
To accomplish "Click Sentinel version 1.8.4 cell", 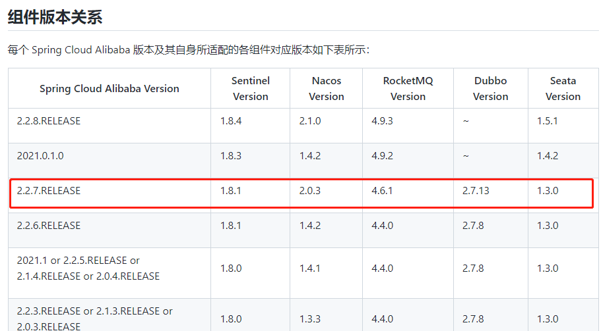I will coord(231,121).
